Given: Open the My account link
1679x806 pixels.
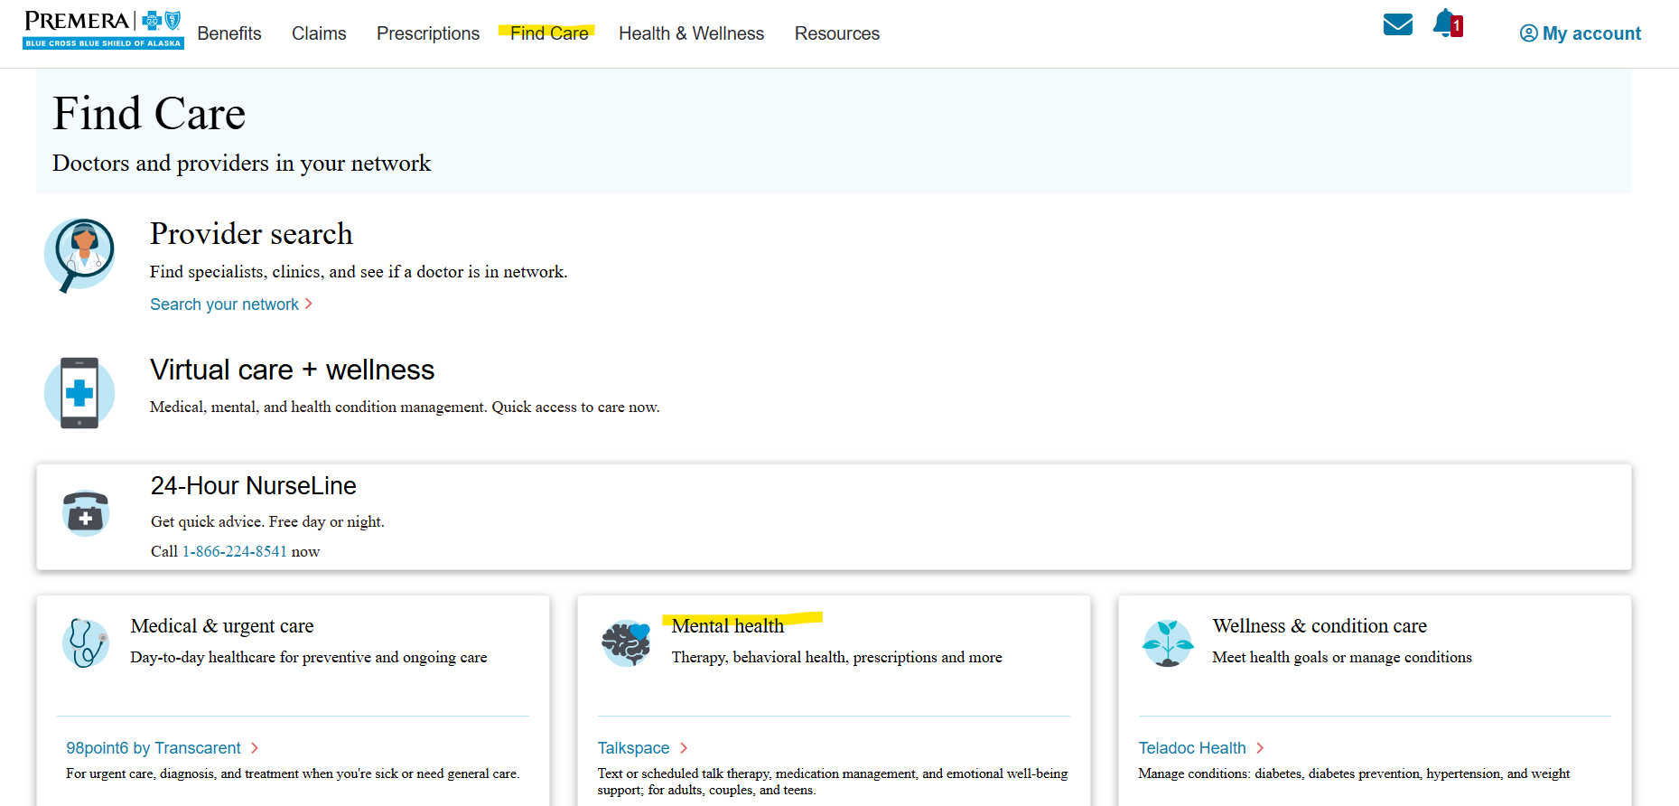Looking at the screenshot, I should point(1591,33).
